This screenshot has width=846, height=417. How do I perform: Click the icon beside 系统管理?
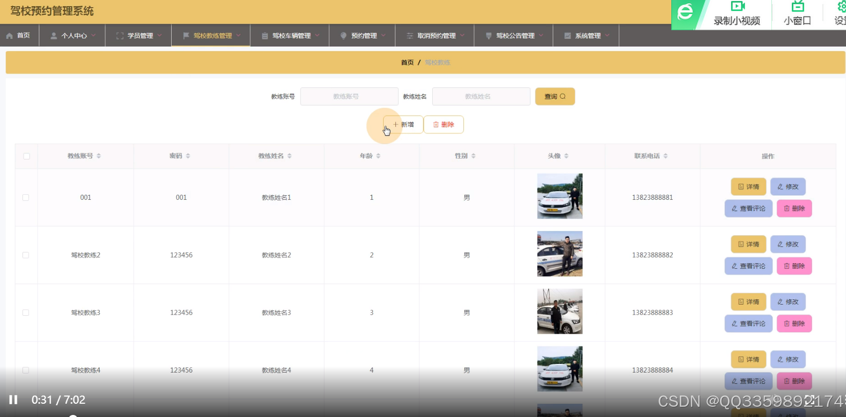(x=568, y=36)
